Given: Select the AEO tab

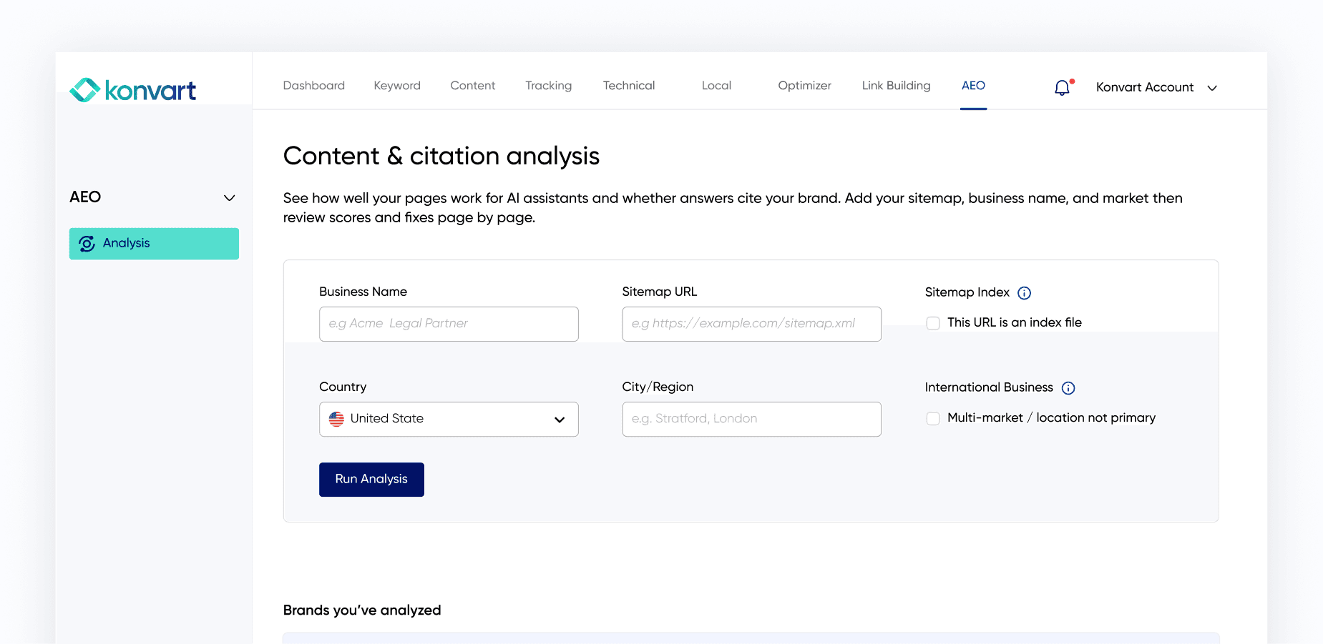Looking at the screenshot, I should 973,86.
